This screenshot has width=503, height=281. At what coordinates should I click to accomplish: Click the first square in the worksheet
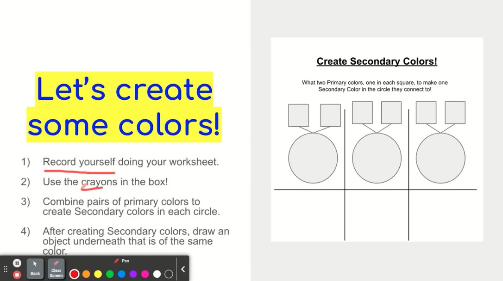click(x=299, y=115)
